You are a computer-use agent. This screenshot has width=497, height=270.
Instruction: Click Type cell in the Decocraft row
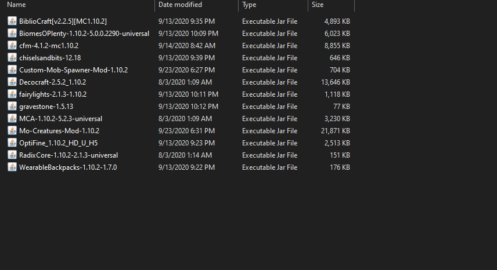270,82
